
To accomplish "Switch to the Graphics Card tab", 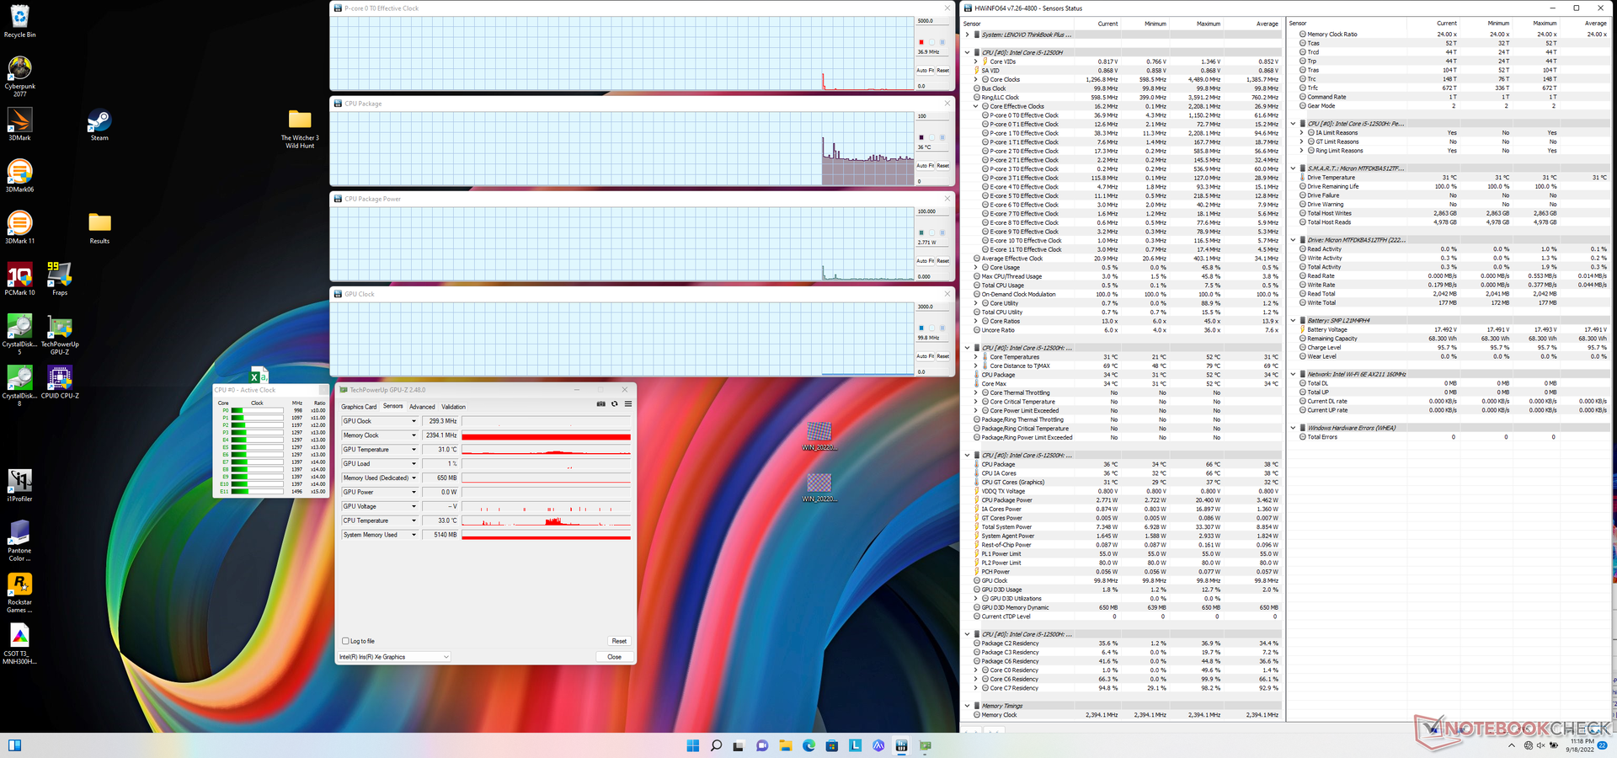I will (359, 407).
